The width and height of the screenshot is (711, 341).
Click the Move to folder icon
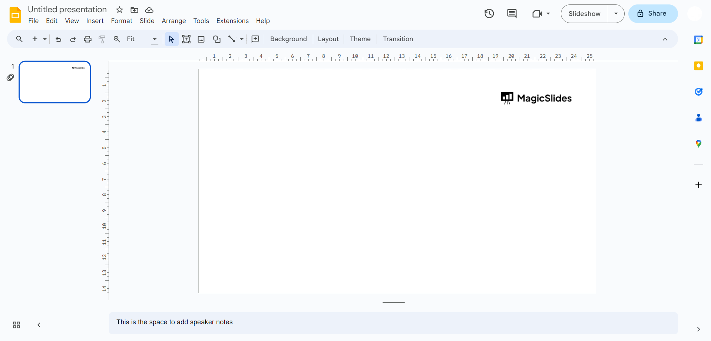click(x=134, y=10)
